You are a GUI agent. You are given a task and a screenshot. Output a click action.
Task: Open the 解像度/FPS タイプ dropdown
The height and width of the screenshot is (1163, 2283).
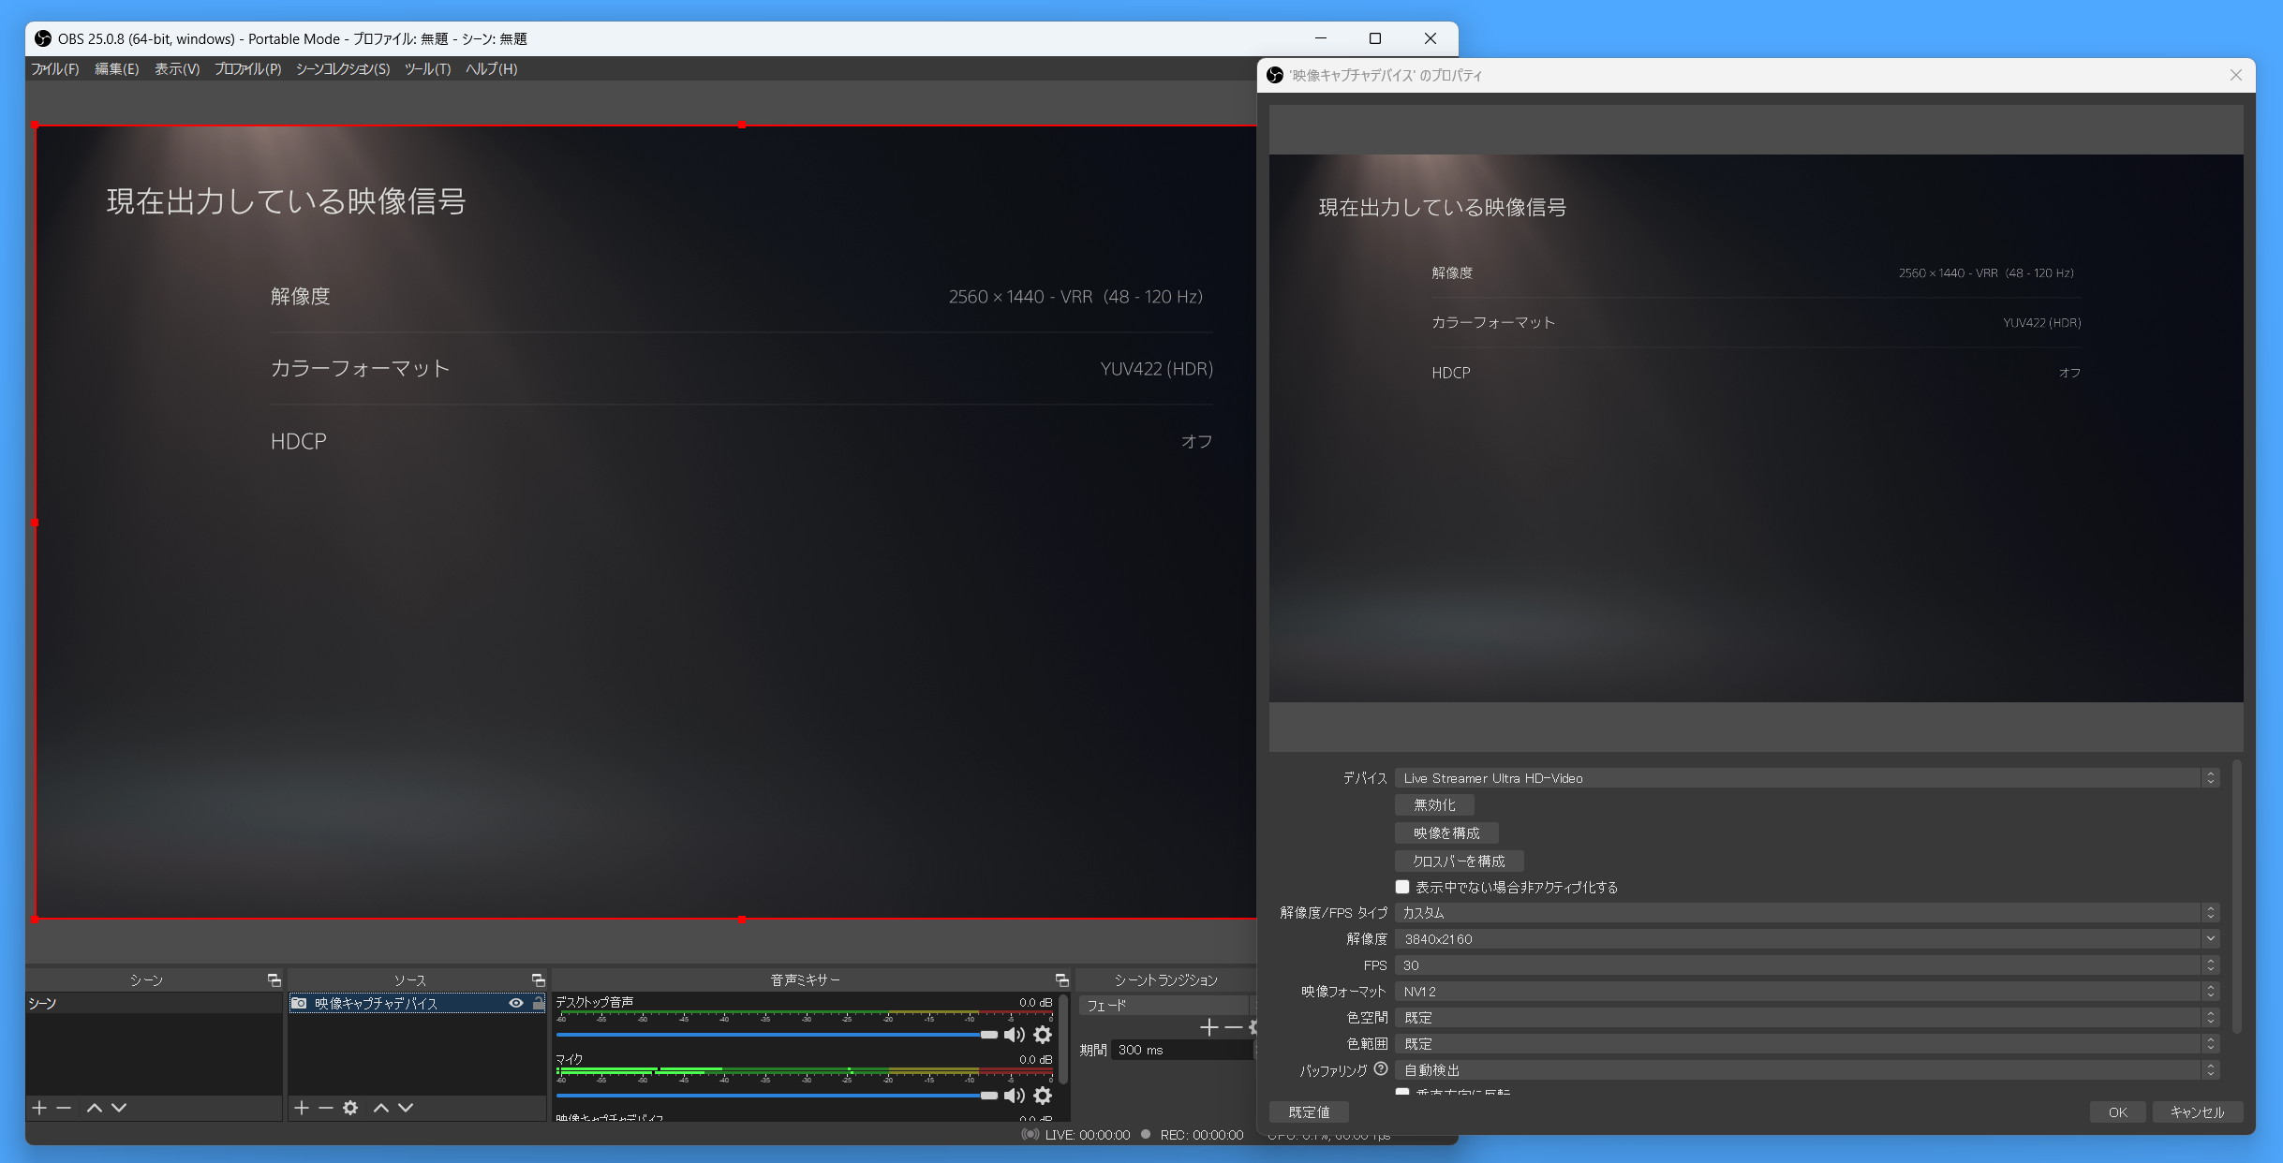[x=1807, y=913]
